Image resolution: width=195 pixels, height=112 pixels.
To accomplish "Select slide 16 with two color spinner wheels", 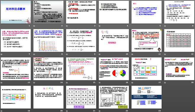I will point(114,69).
